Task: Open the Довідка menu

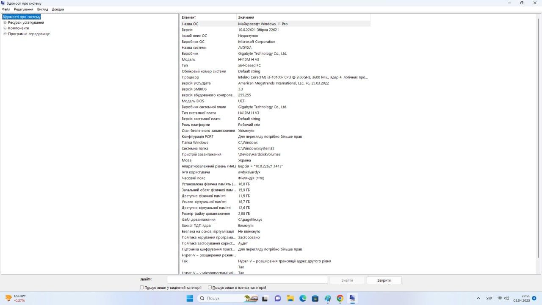Action: [x=58, y=9]
